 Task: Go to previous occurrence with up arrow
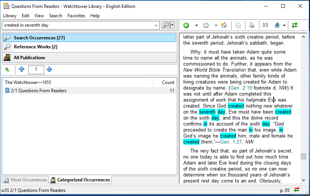click(x=21, y=69)
